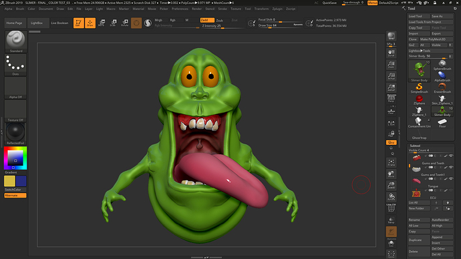Toggle the Rgb channel

click(x=173, y=20)
